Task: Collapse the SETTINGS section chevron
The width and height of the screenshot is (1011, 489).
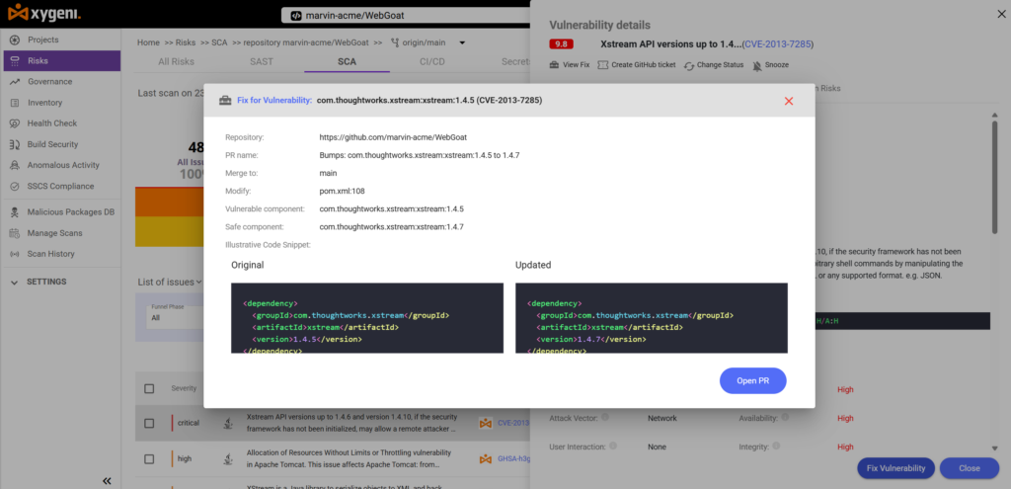Action: (x=15, y=283)
